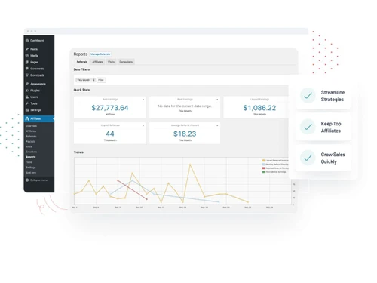
Task: Open the bold Reports submenu item
Action: click(x=31, y=157)
